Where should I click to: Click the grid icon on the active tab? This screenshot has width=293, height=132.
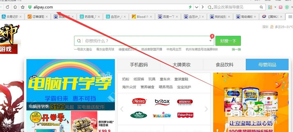tap(290, 17)
